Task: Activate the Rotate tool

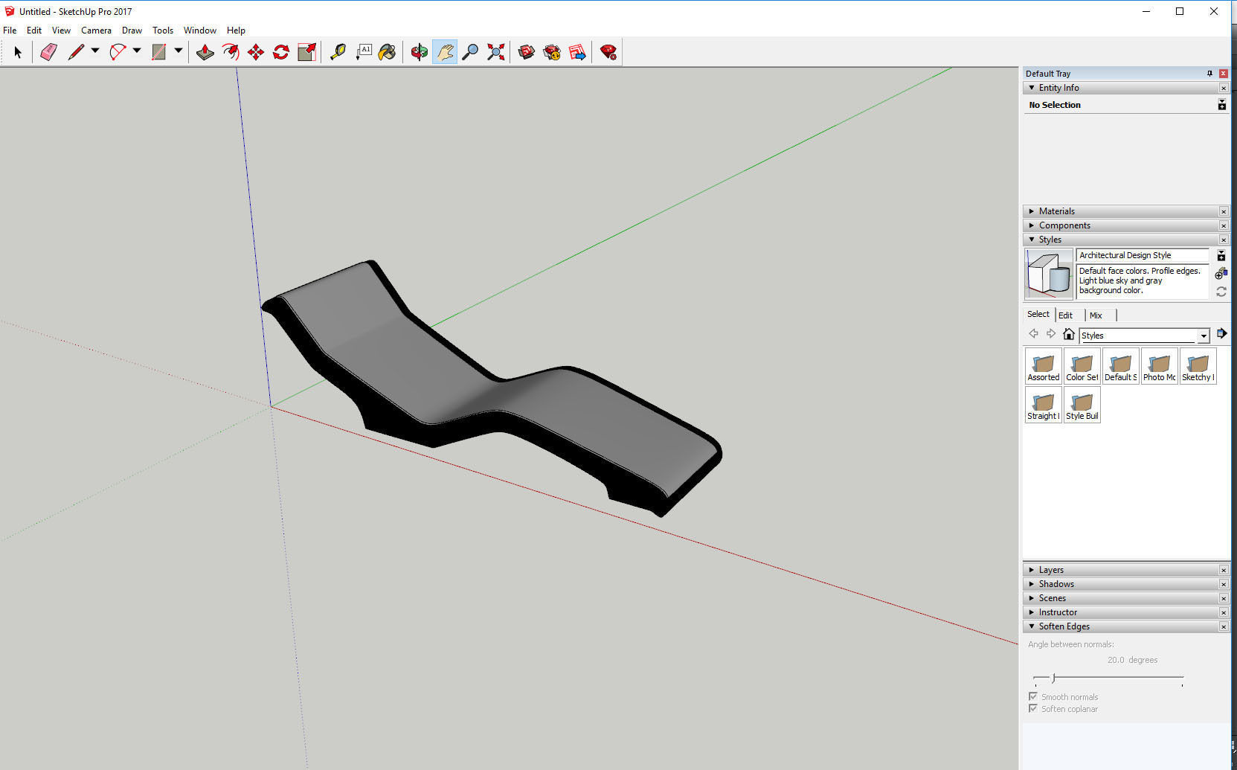Action: (281, 52)
